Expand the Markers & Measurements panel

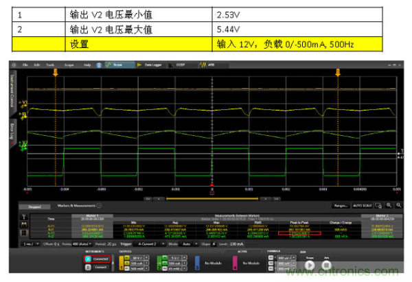(99, 204)
